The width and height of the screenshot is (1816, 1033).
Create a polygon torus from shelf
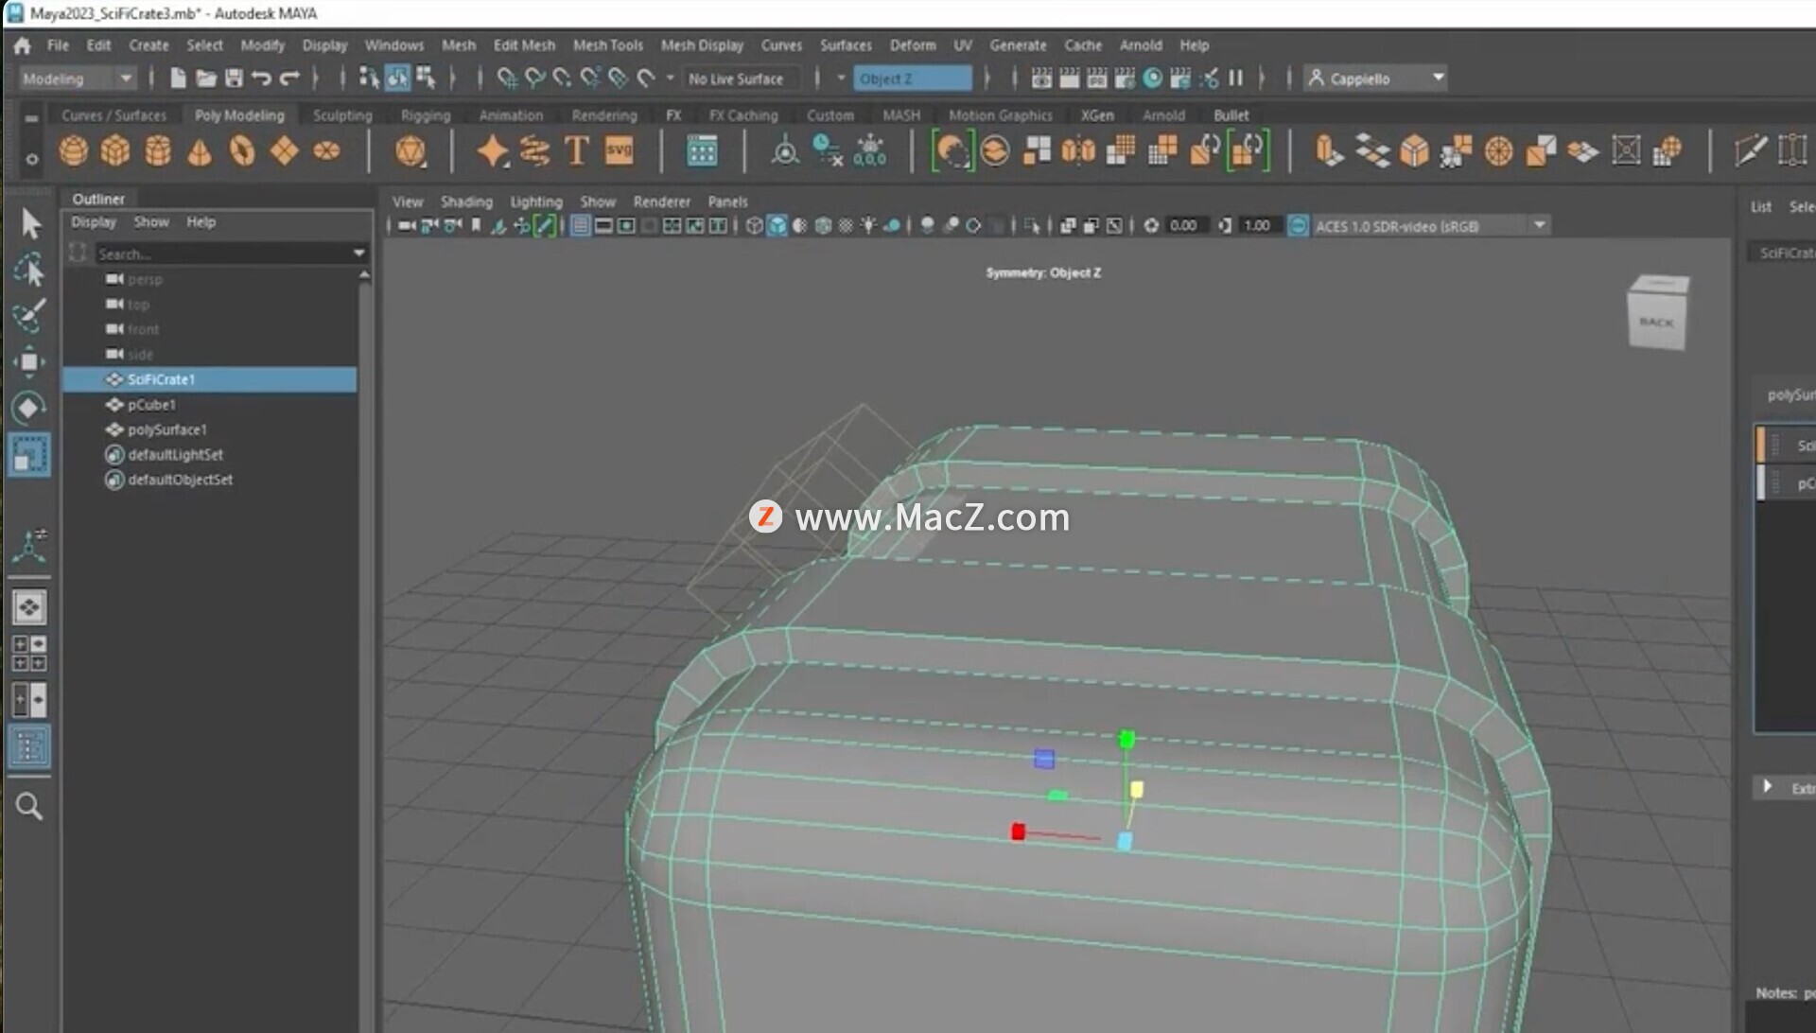point(242,151)
